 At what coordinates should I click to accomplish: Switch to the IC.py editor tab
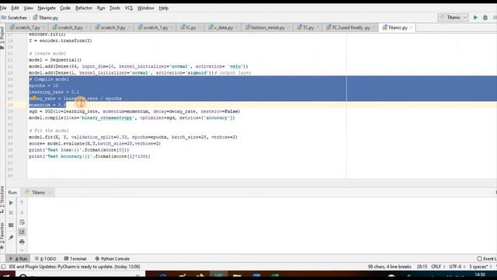(x=191, y=28)
